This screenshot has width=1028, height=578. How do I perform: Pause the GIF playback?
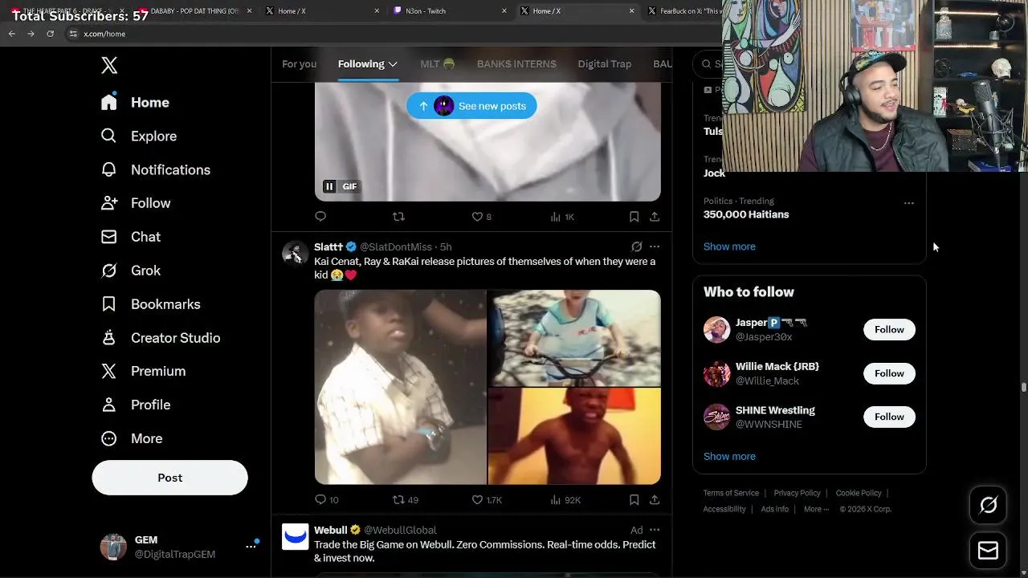point(329,186)
